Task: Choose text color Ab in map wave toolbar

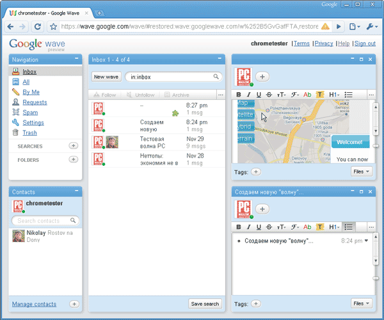Action: coord(307,95)
